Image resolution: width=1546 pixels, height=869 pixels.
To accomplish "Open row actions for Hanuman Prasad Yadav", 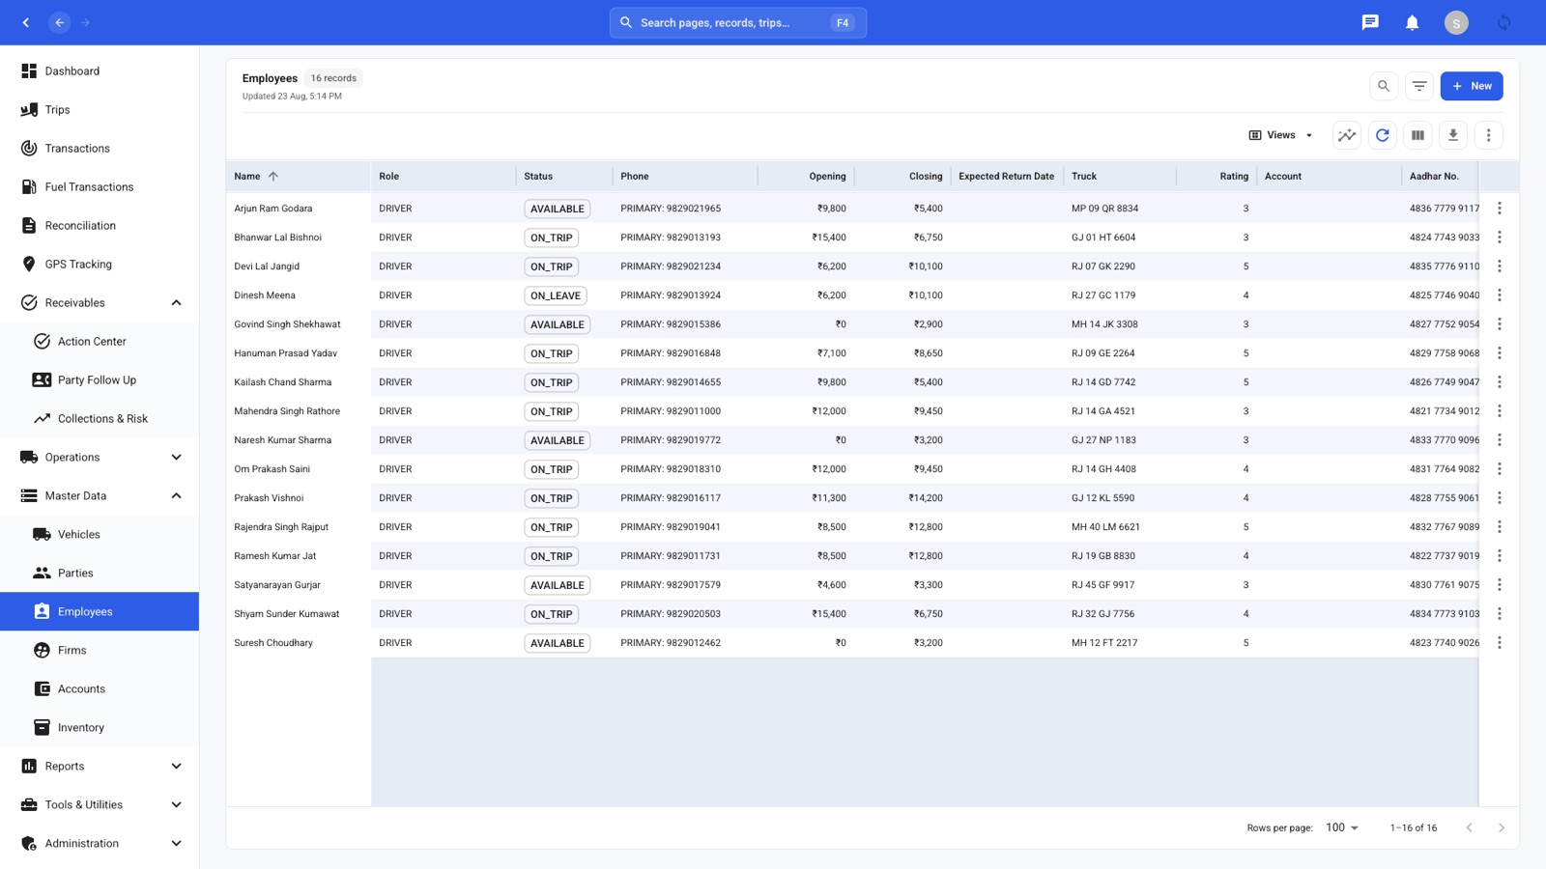I will (1499, 353).
